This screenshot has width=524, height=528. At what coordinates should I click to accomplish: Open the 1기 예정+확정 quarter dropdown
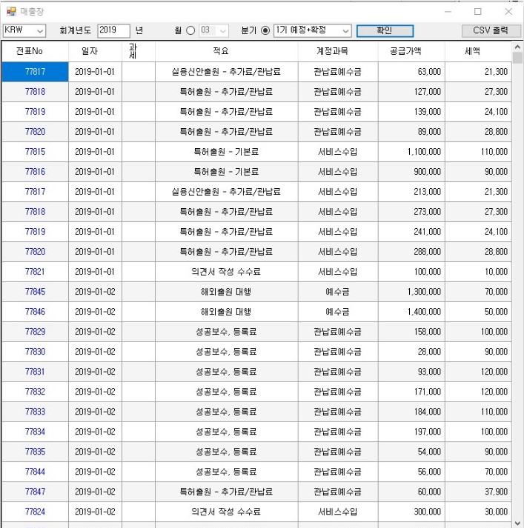point(312,30)
